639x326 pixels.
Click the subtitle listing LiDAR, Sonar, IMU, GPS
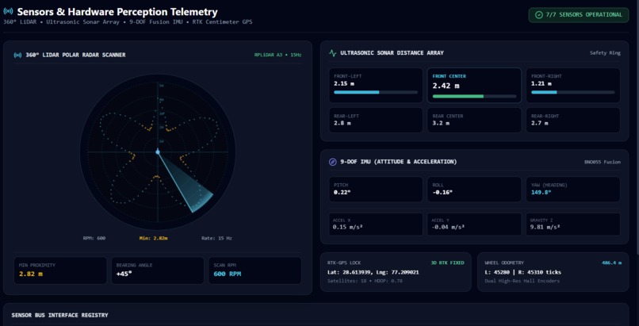(x=128, y=22)
